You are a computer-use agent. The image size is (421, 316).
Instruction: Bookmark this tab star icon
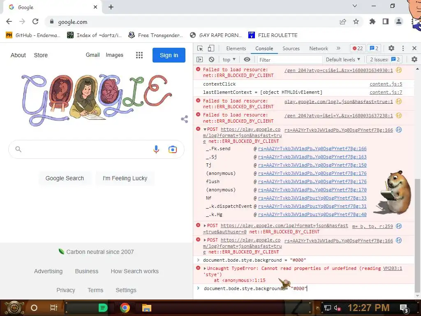[x=356, y=22]
